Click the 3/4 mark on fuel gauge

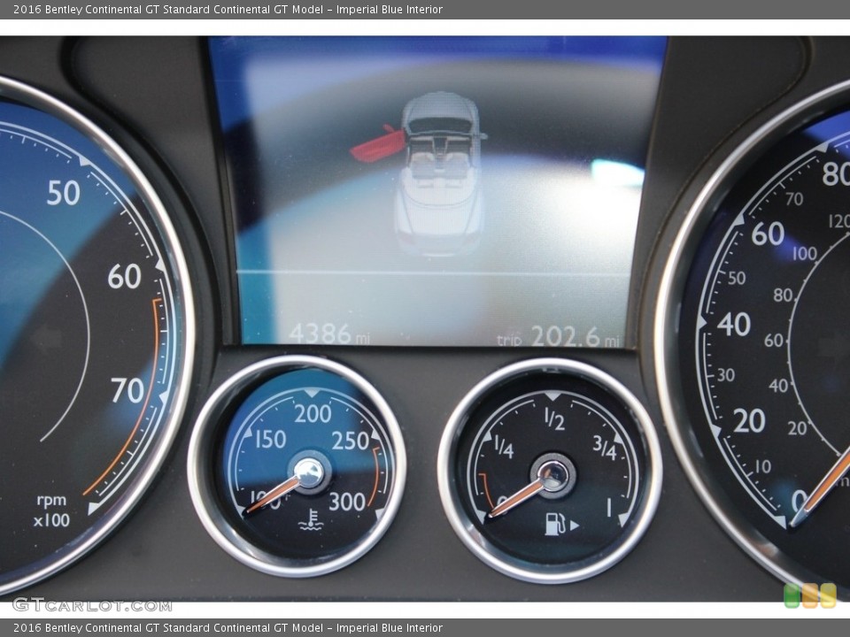605,448
